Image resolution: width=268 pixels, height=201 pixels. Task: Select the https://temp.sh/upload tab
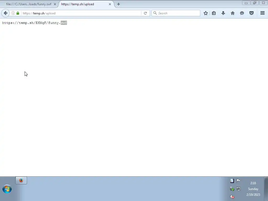[x=77, y=4]
